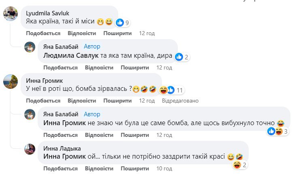Open the Відредаговано edit history link
This screenshot has width=292, height=174.
point(180,101)
